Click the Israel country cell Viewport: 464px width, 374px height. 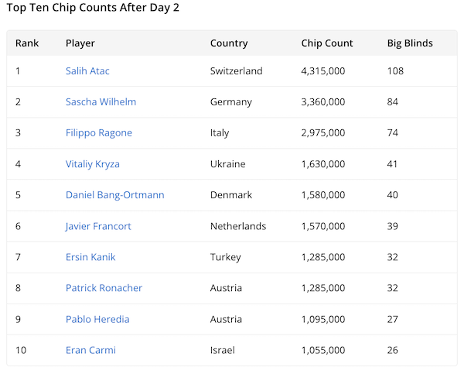pos(222,350)
